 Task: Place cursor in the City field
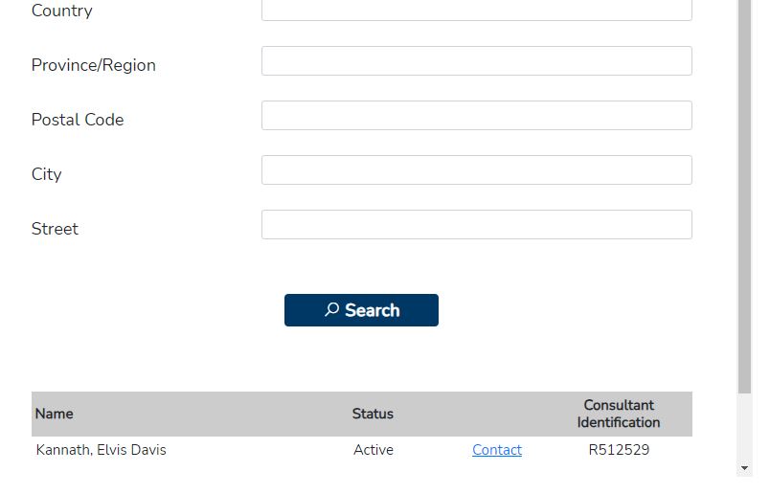[476, 170]
